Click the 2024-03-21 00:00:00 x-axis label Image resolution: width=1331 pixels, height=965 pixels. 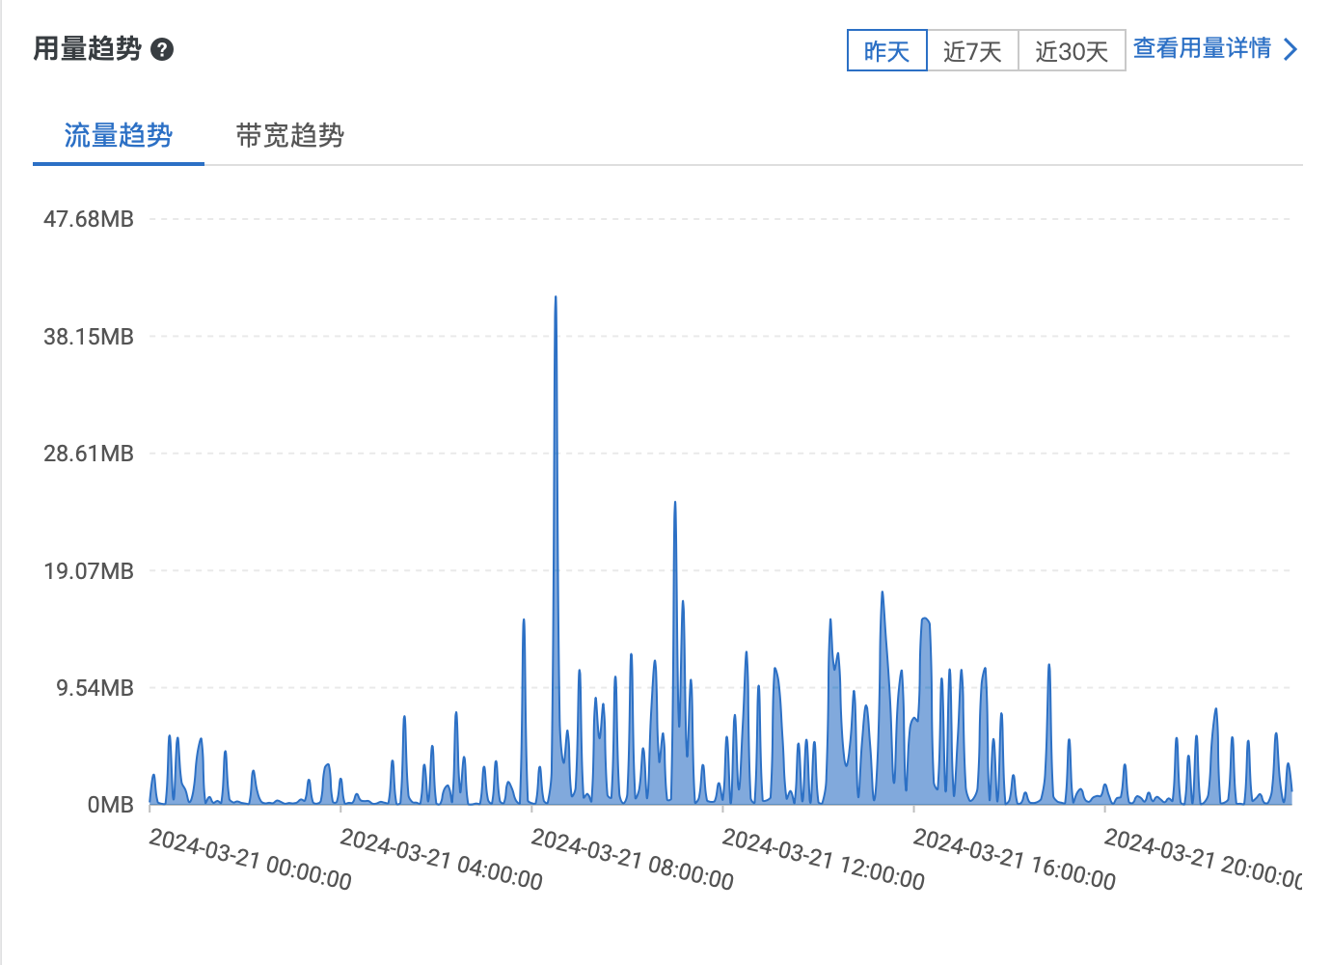point(250,859)
